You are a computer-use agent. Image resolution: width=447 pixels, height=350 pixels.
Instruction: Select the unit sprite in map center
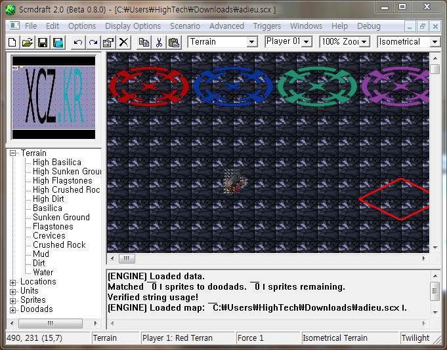pyautogui.click(x=235, y=182)
